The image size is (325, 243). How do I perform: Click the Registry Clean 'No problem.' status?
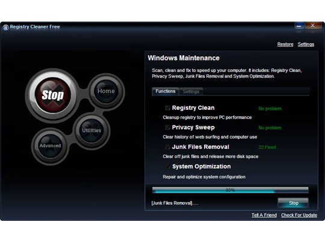[270, 109]
